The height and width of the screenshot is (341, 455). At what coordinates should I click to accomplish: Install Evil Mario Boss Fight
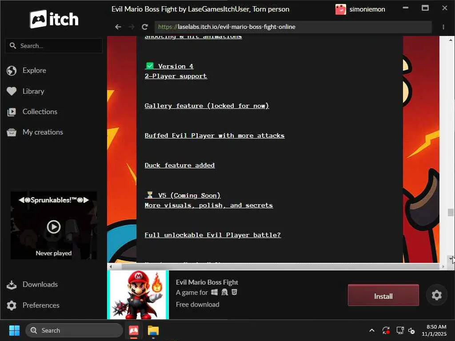point(383,295)
